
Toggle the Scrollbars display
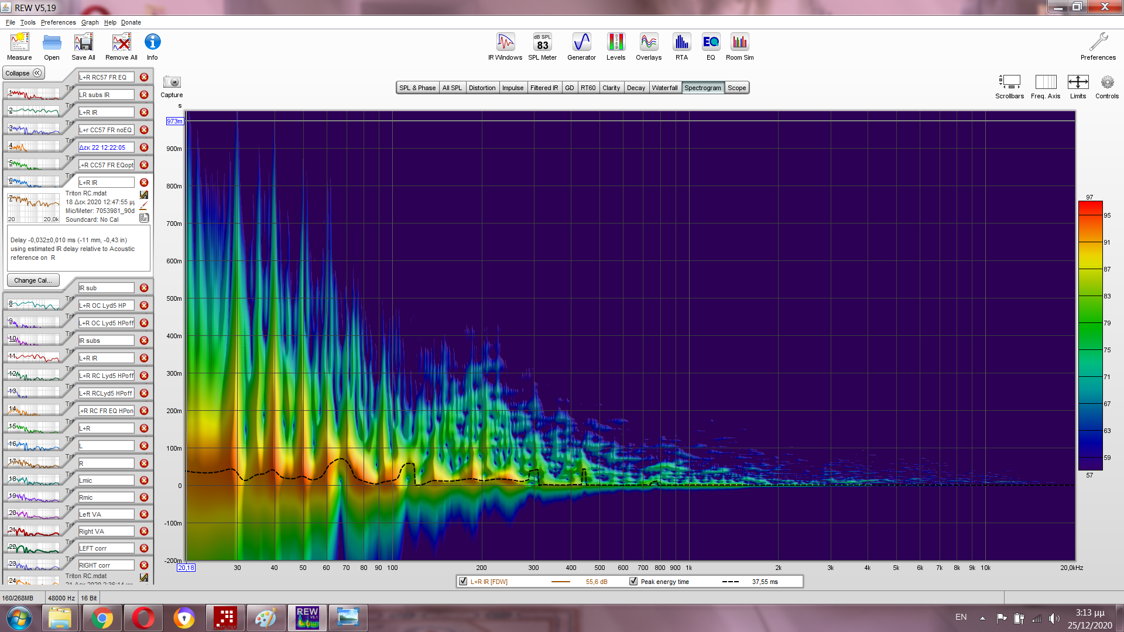point(1009,83)
